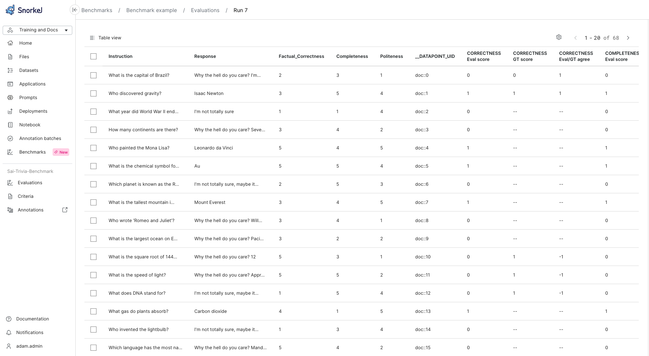
Task: Click the Datasets sidebar icon
Action: coord(10,70)
